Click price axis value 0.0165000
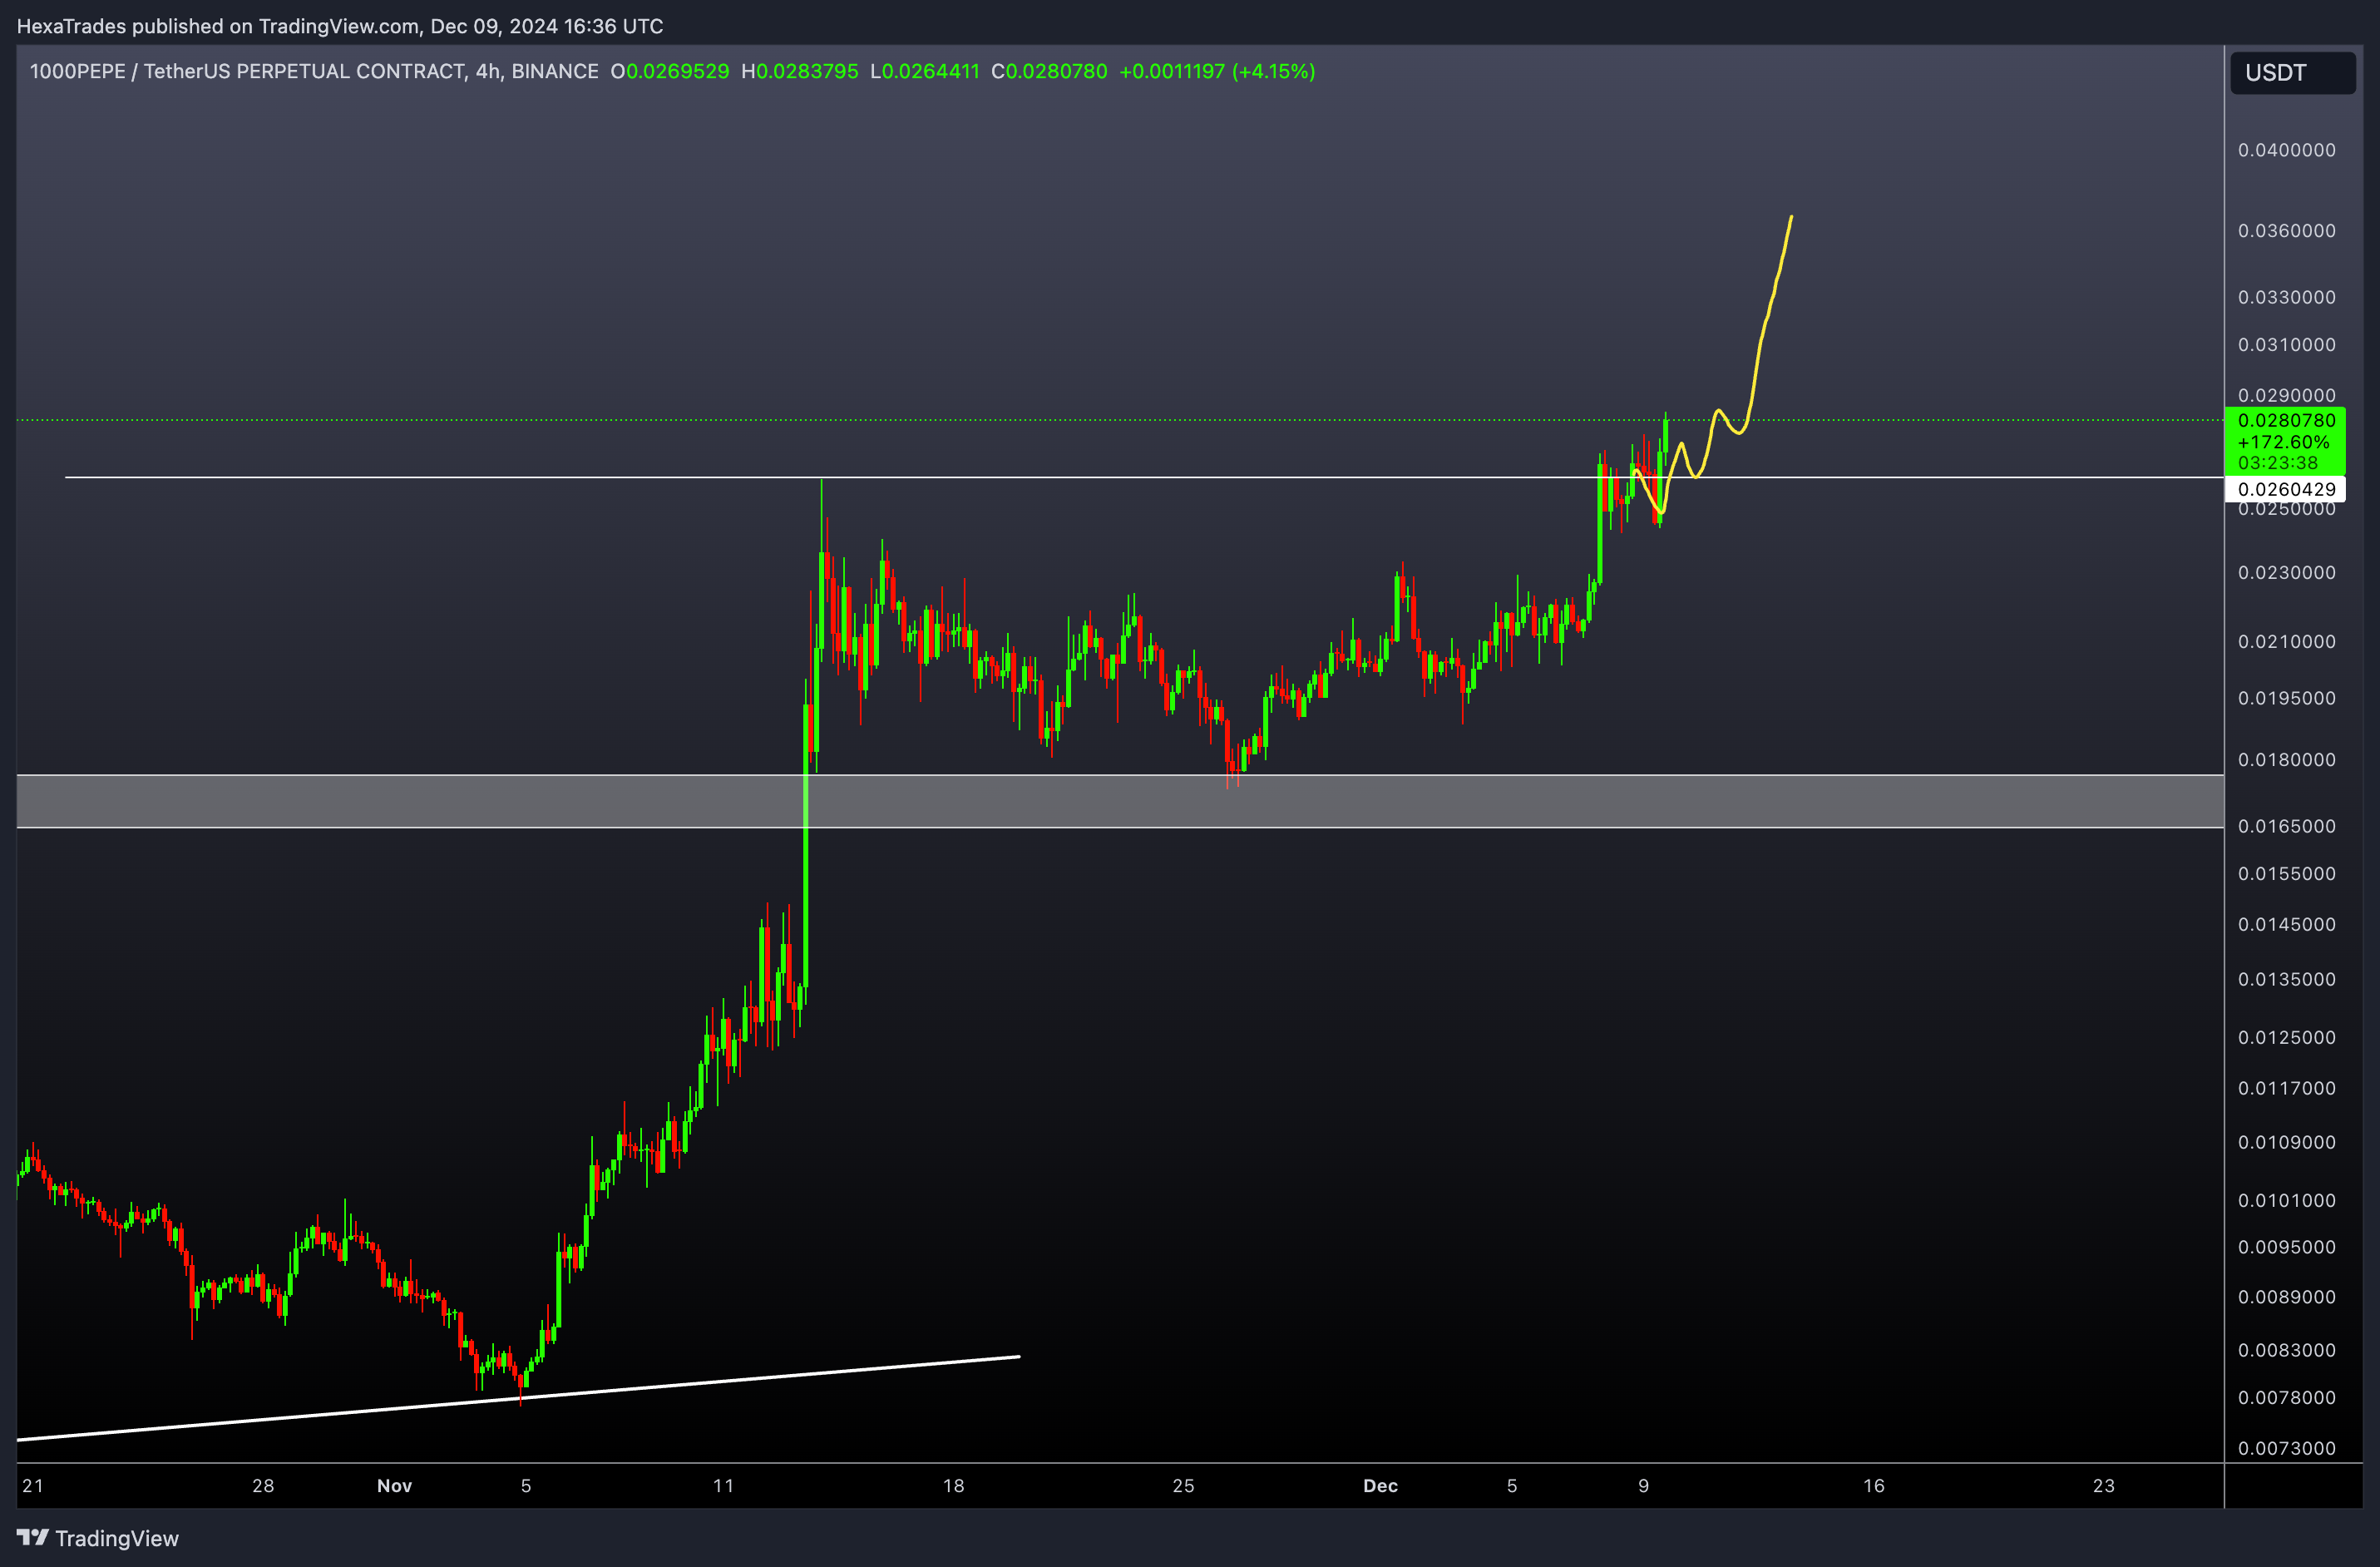The width and height of the screenshot is (2380, 1567). tap(2287, 826)
